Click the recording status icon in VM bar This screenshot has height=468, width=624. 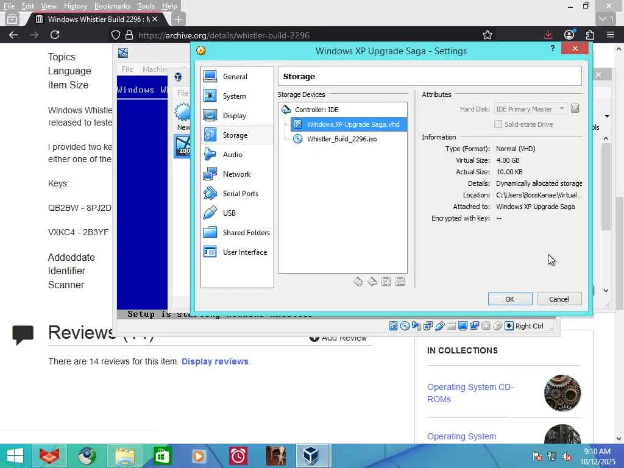[474, 326]
